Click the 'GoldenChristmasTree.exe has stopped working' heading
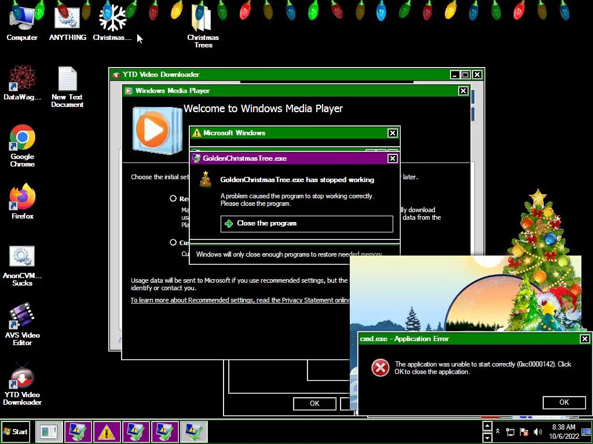593x444 pixels. pyautogui.click(x=297, y=180)
